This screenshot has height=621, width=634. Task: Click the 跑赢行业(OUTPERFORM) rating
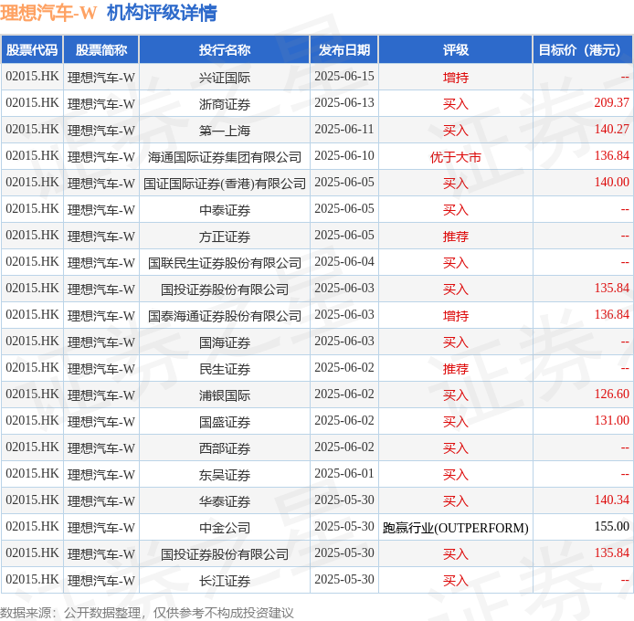tap(455, 528)
